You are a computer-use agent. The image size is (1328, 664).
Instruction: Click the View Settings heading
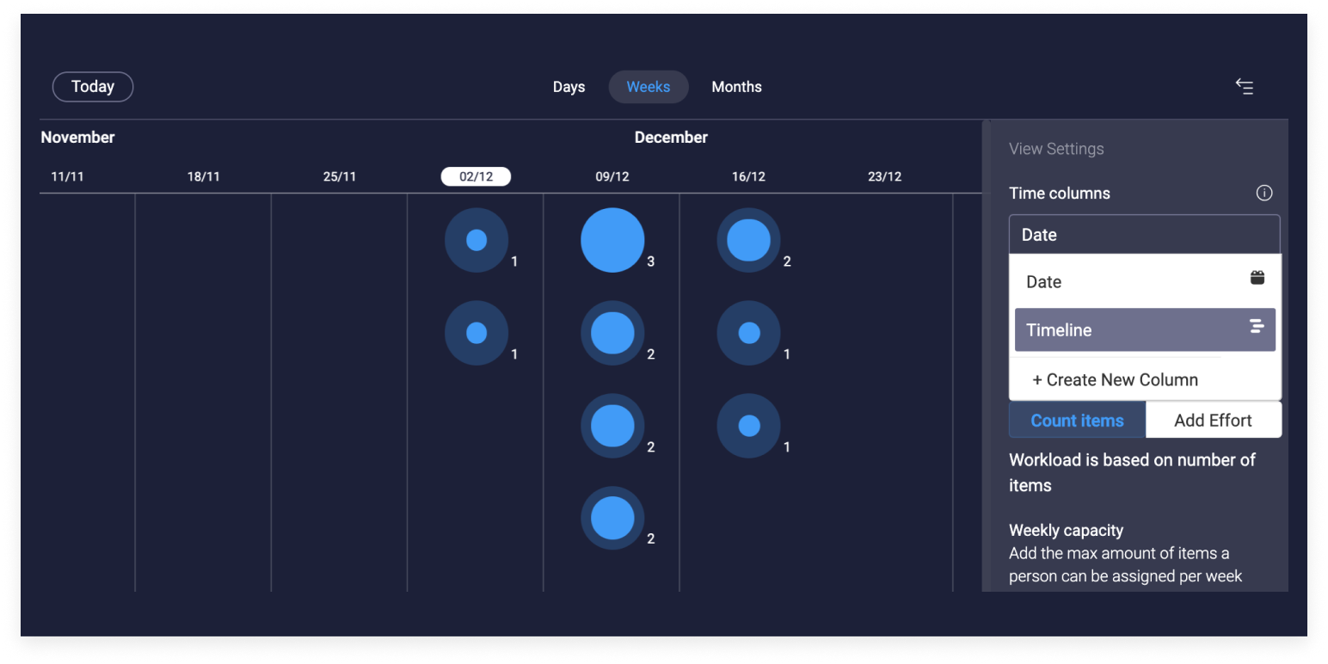1056,149
